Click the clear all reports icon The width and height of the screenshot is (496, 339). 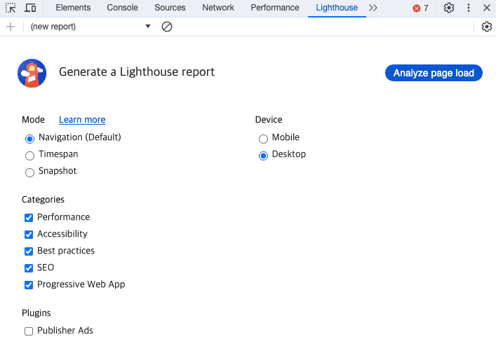point(167,27)
